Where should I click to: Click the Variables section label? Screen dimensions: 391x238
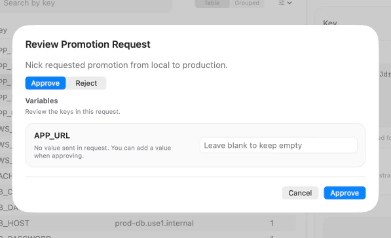(41, 101)
